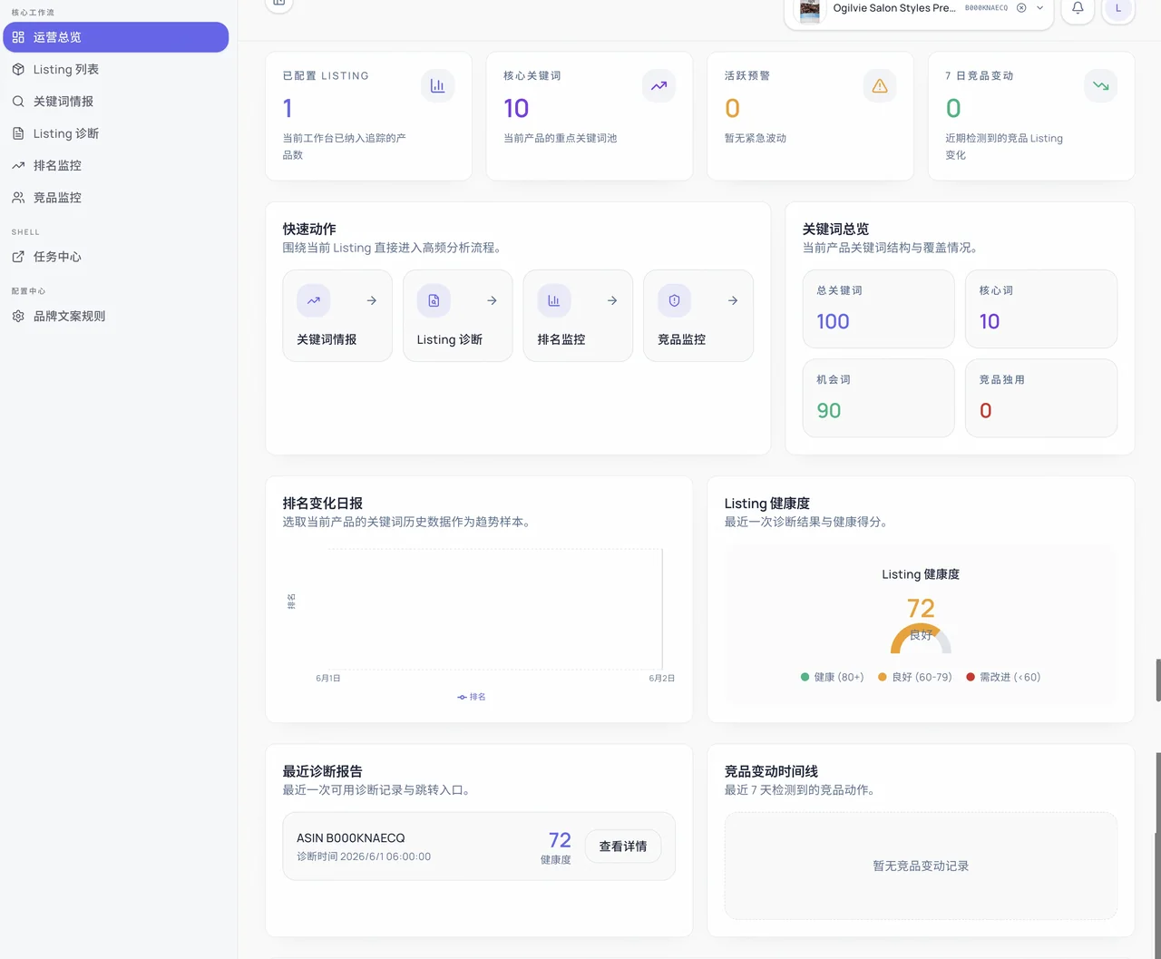
Task: Open the 关键词情报 quick action card
Action: coord(337,316)
